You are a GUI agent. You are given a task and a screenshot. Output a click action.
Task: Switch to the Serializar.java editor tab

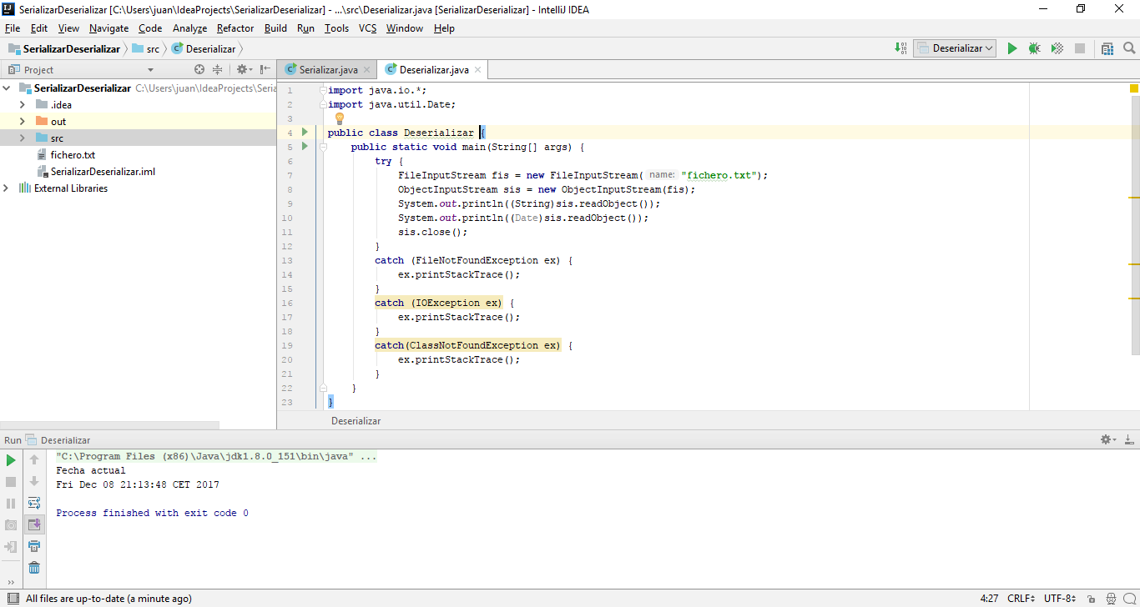tap(327, 70)
